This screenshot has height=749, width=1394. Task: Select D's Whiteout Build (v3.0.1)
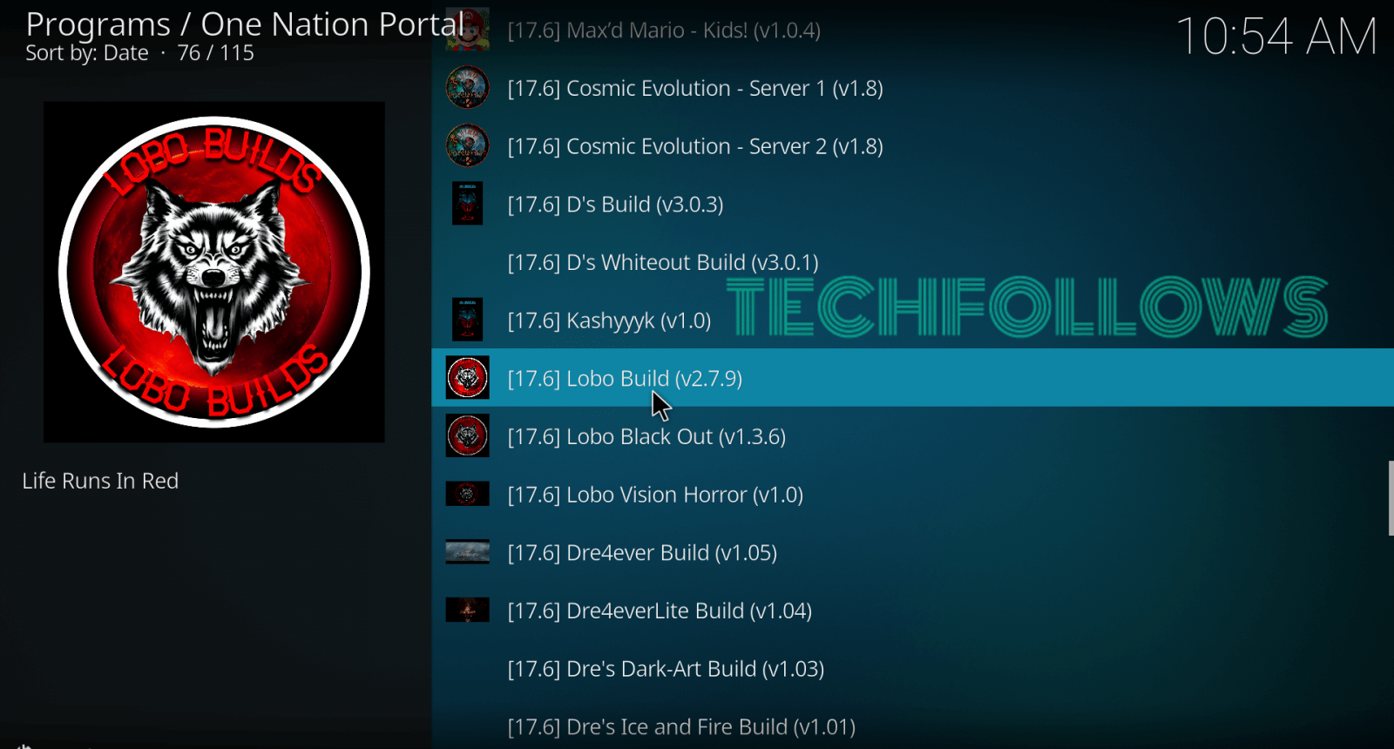(x=912, y=262)
